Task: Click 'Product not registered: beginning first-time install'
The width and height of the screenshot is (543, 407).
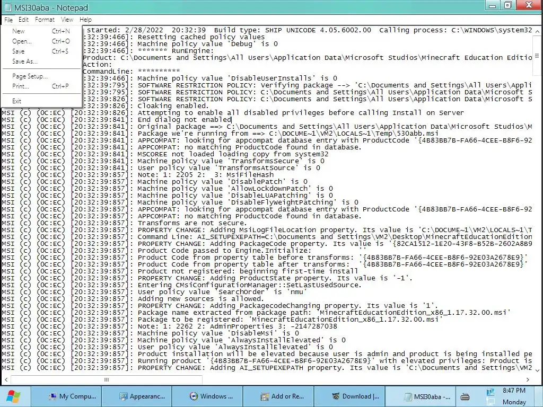Action: (248, 271)
